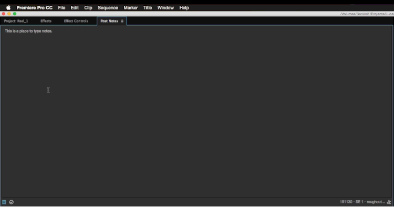Open the Sequence menu

108,8
